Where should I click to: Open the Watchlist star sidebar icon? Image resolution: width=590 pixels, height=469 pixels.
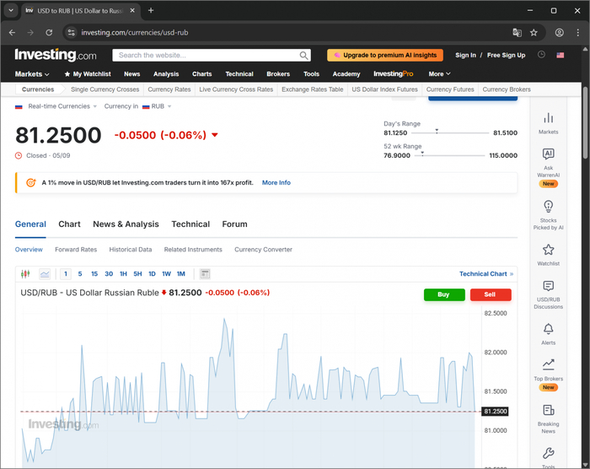pos(548,250)
